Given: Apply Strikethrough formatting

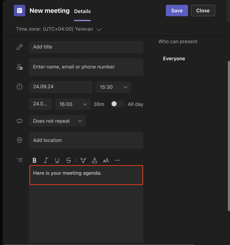Looking at the screenshot, I should click(69, 160).
